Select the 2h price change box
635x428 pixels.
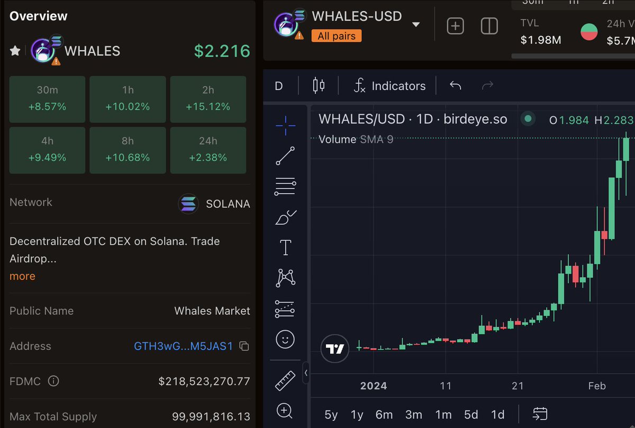(x=208, y=99)
